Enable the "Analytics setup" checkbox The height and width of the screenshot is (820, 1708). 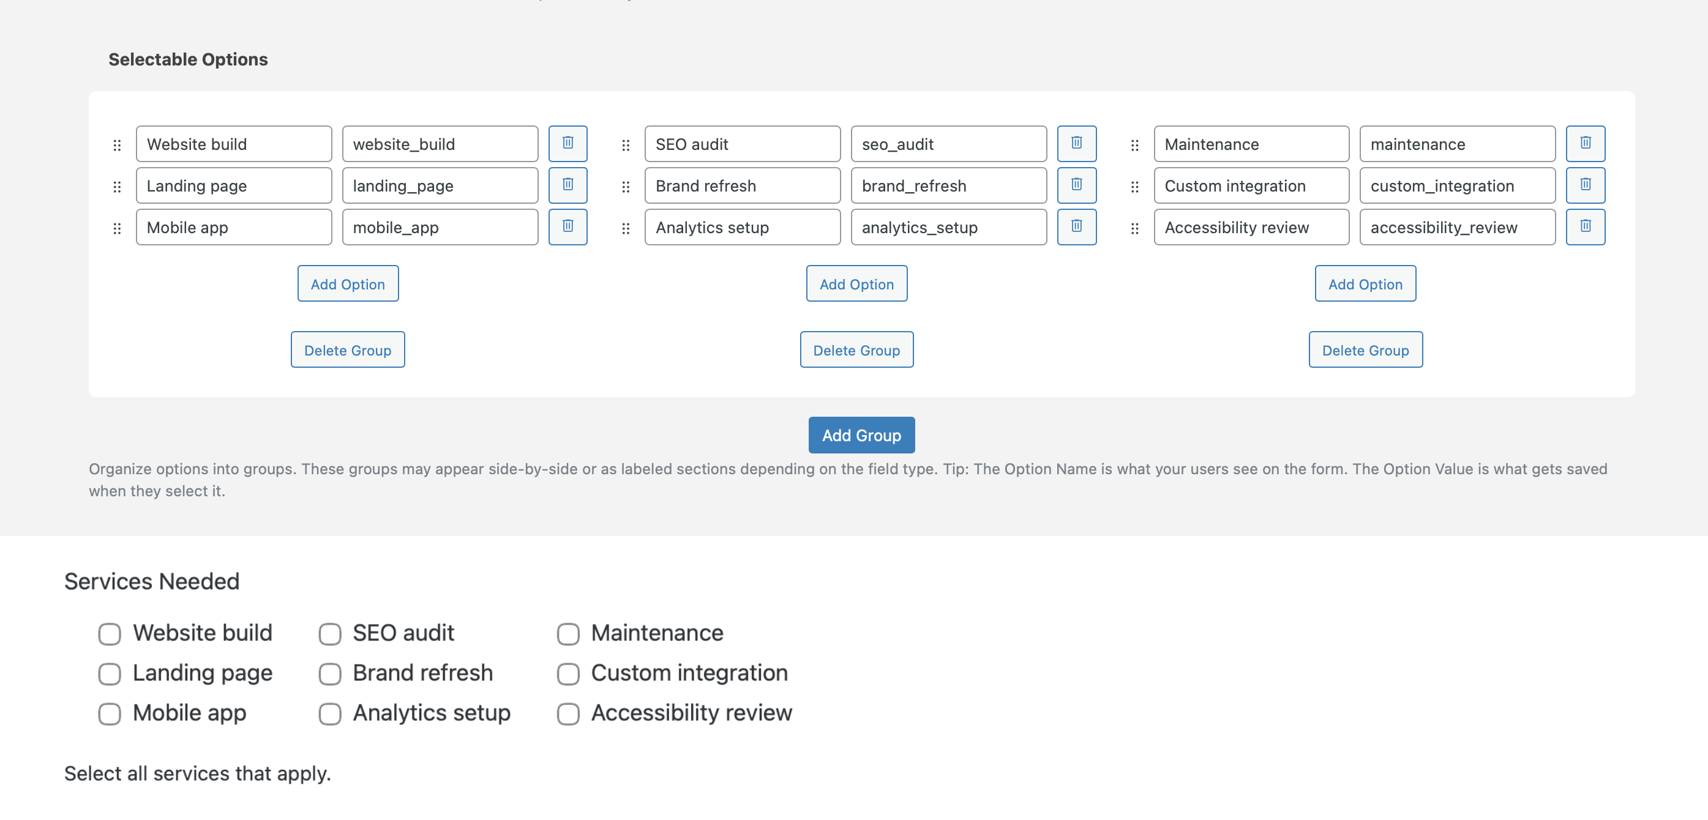[329, 714]
